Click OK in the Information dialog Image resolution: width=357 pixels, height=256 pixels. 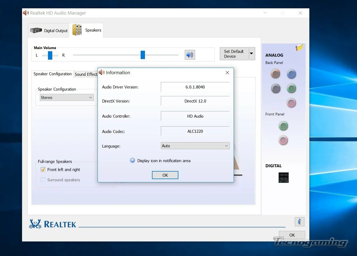coord(165,175)
